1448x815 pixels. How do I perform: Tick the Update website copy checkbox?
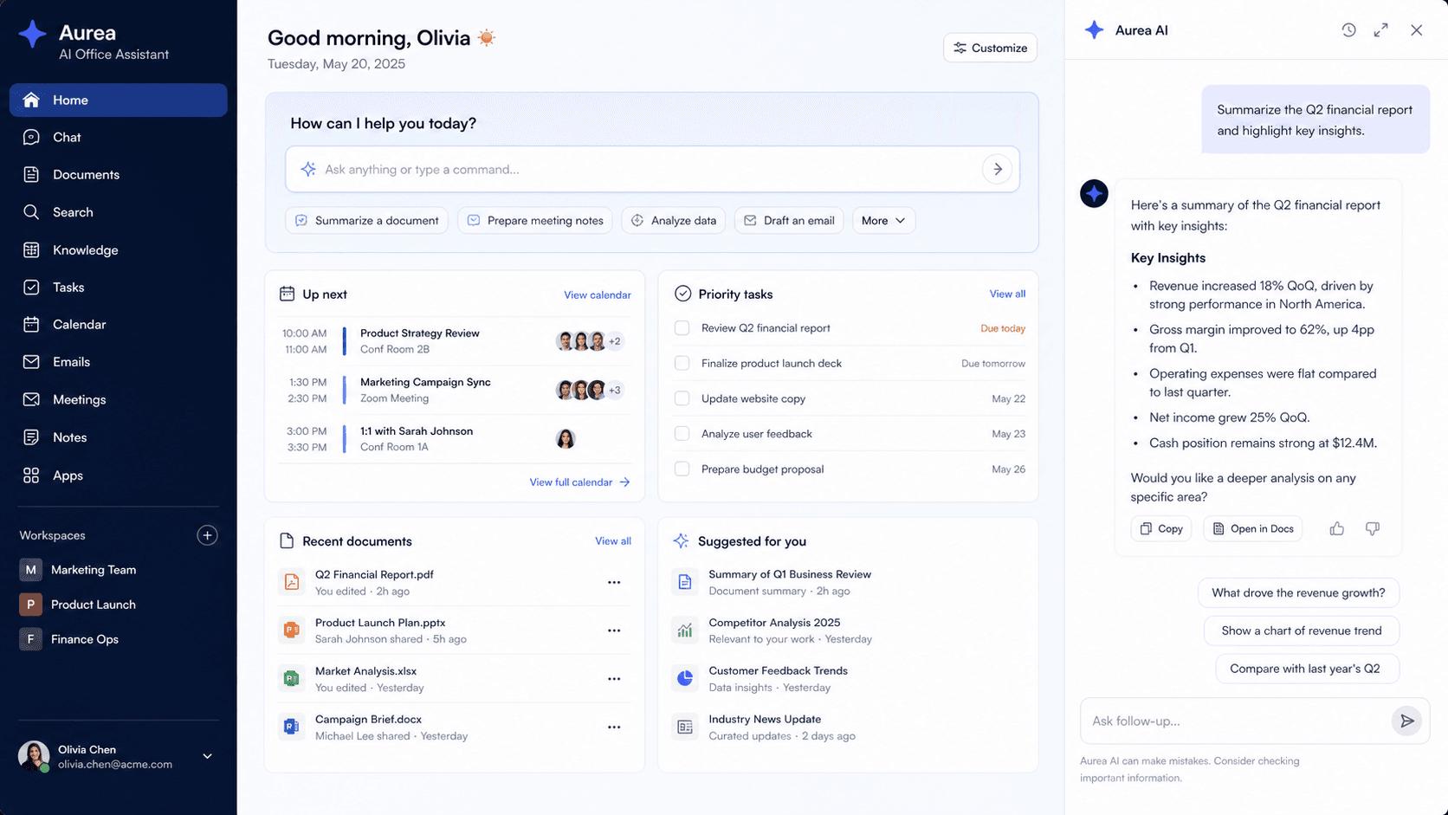[x=682, y=398]
